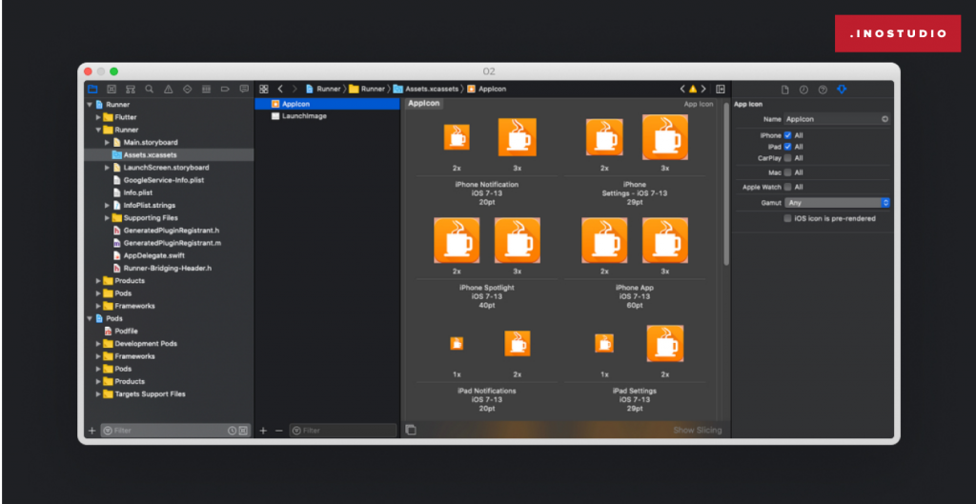976x504 pixels.
Task: Open the File inspector document icon
Action: tap(784, 90)
